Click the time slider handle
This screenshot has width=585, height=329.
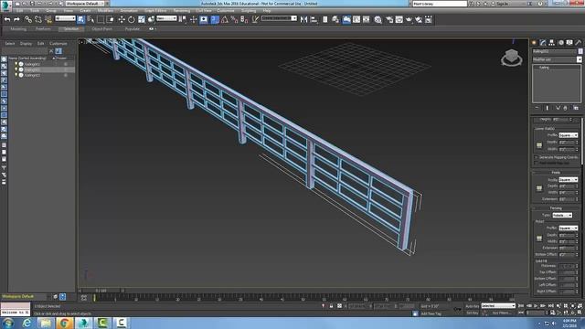click(x=101, y=291)
